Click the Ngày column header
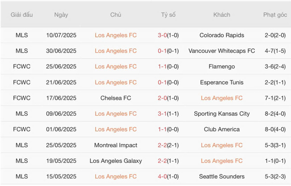291x186 pixels. (x=61, y=15)
